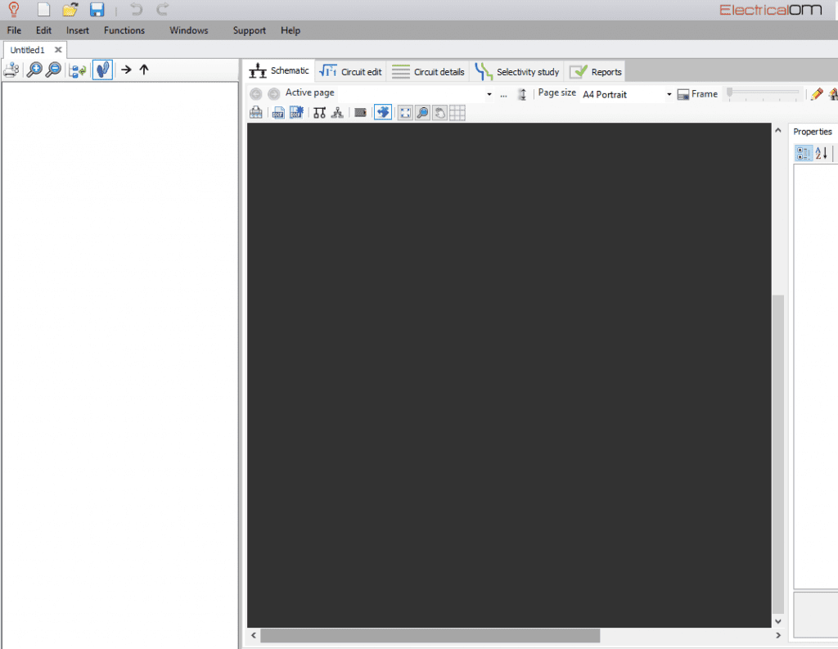
Task: Click the pencil icon beside Frame slider
Action: pos(817,94)
